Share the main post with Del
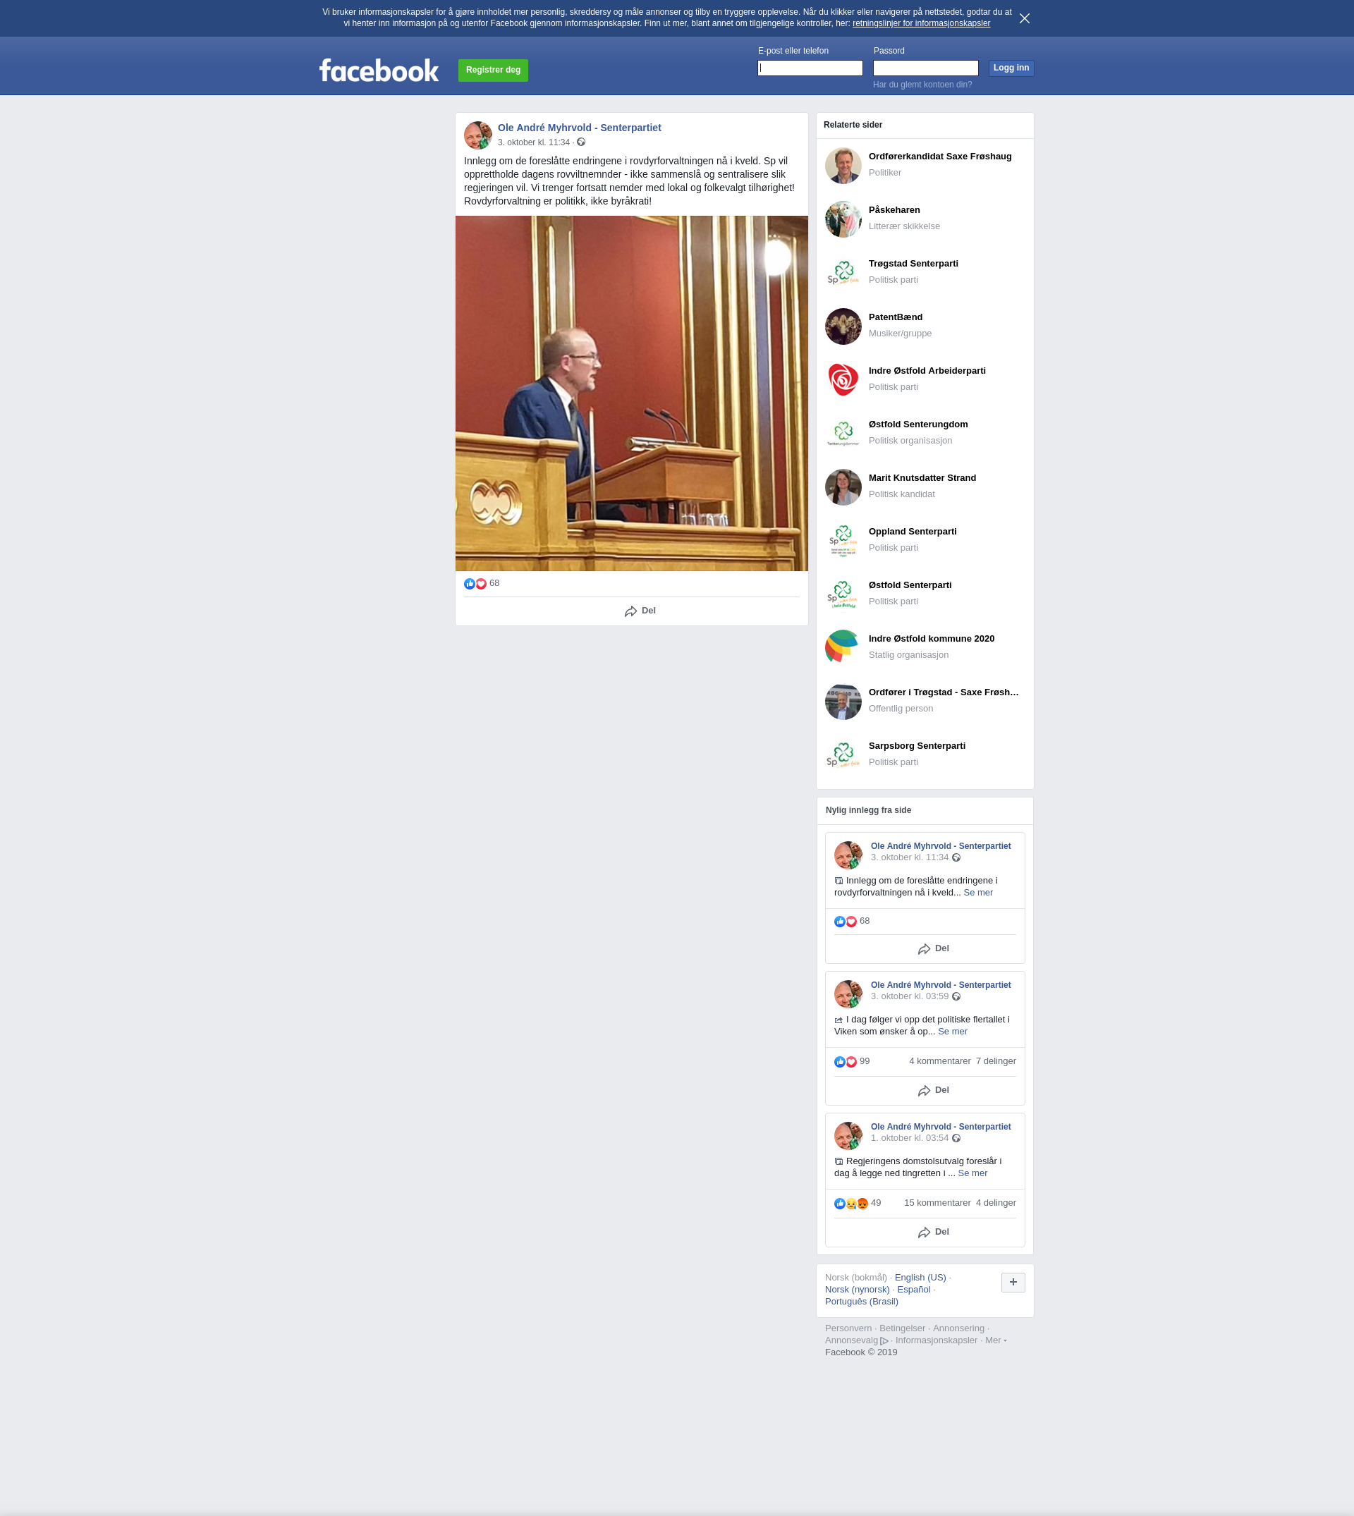1354x1516 pixels. pos(640,611)
